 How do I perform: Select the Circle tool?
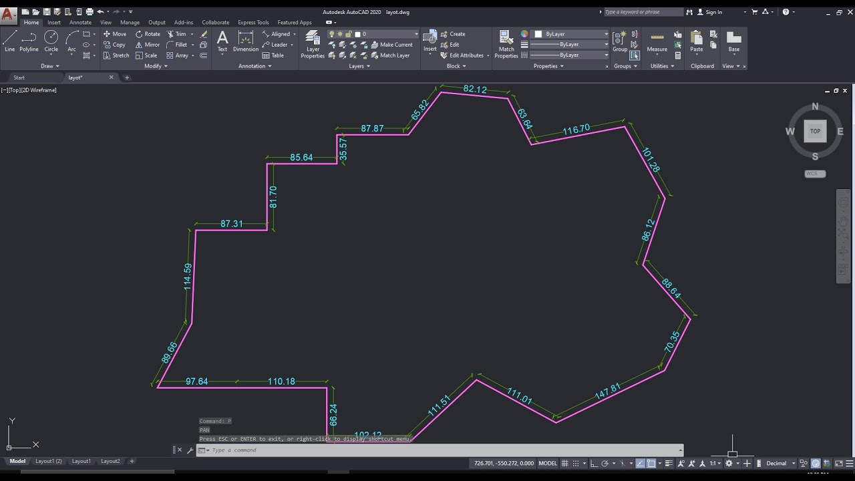(51, 41)
